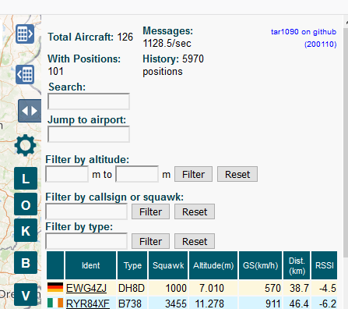Viewport: 348px width, 309px height.
Task: Click the shrink table columns icon
Action: tap(25, 75)
